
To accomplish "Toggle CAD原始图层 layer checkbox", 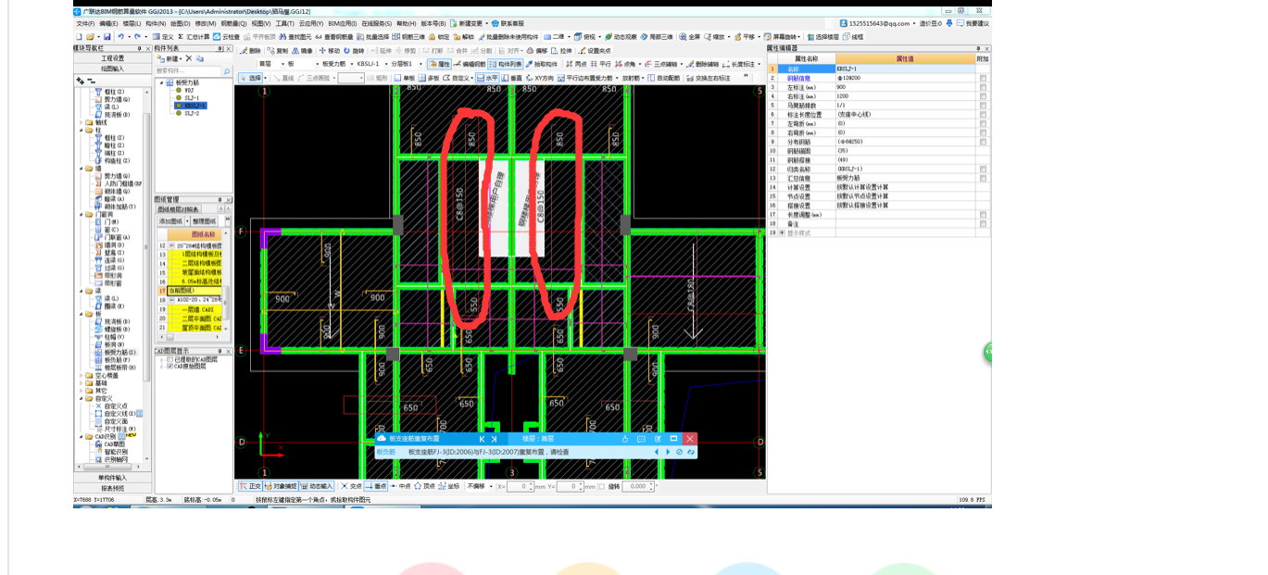I will click(x=170, y=367).
